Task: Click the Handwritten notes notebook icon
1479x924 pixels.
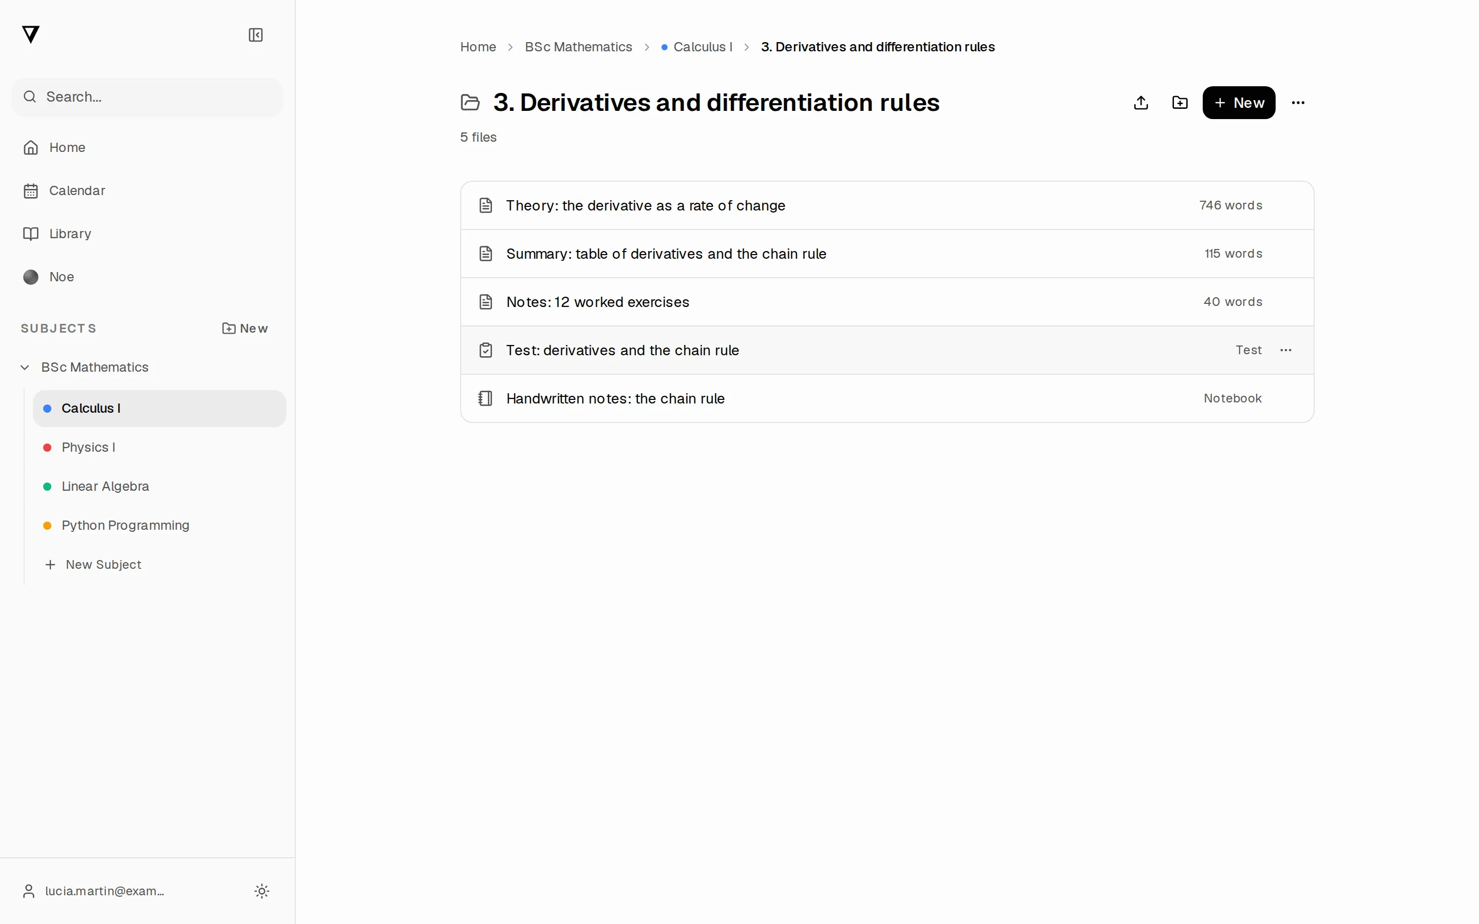Action: (x=485, y=398)
